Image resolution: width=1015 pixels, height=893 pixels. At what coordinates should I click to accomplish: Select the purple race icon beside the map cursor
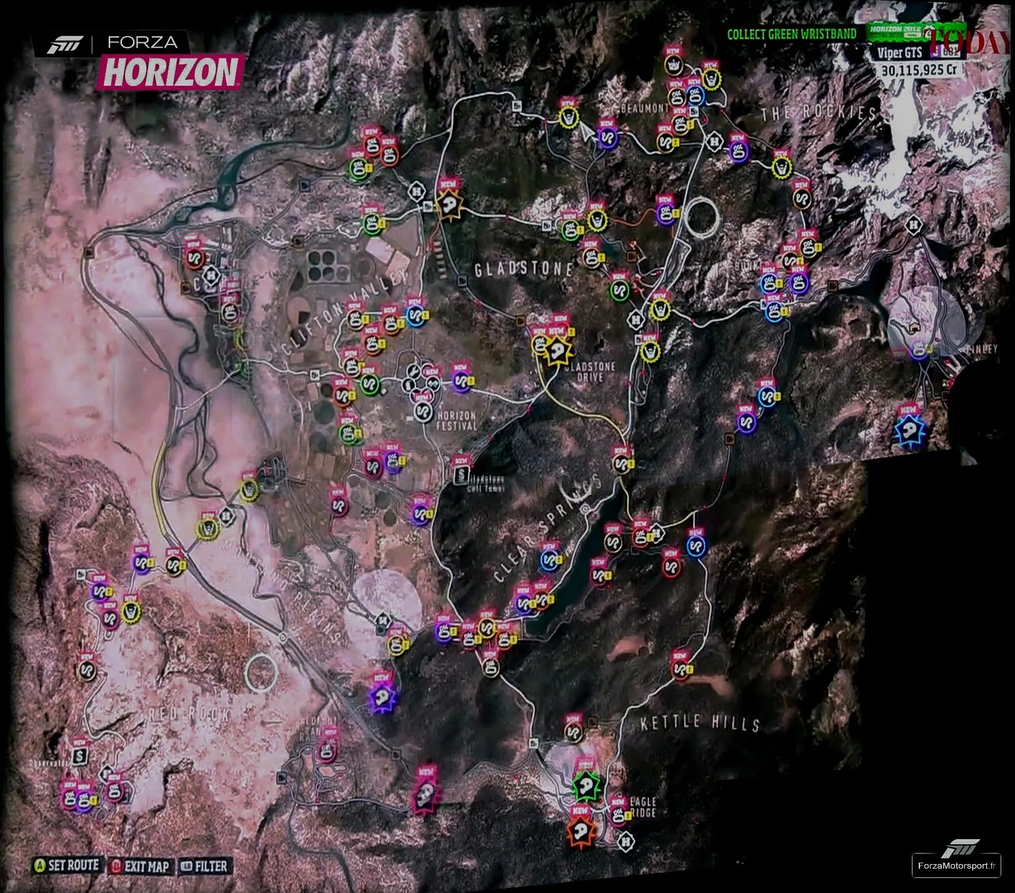point(607,137)
